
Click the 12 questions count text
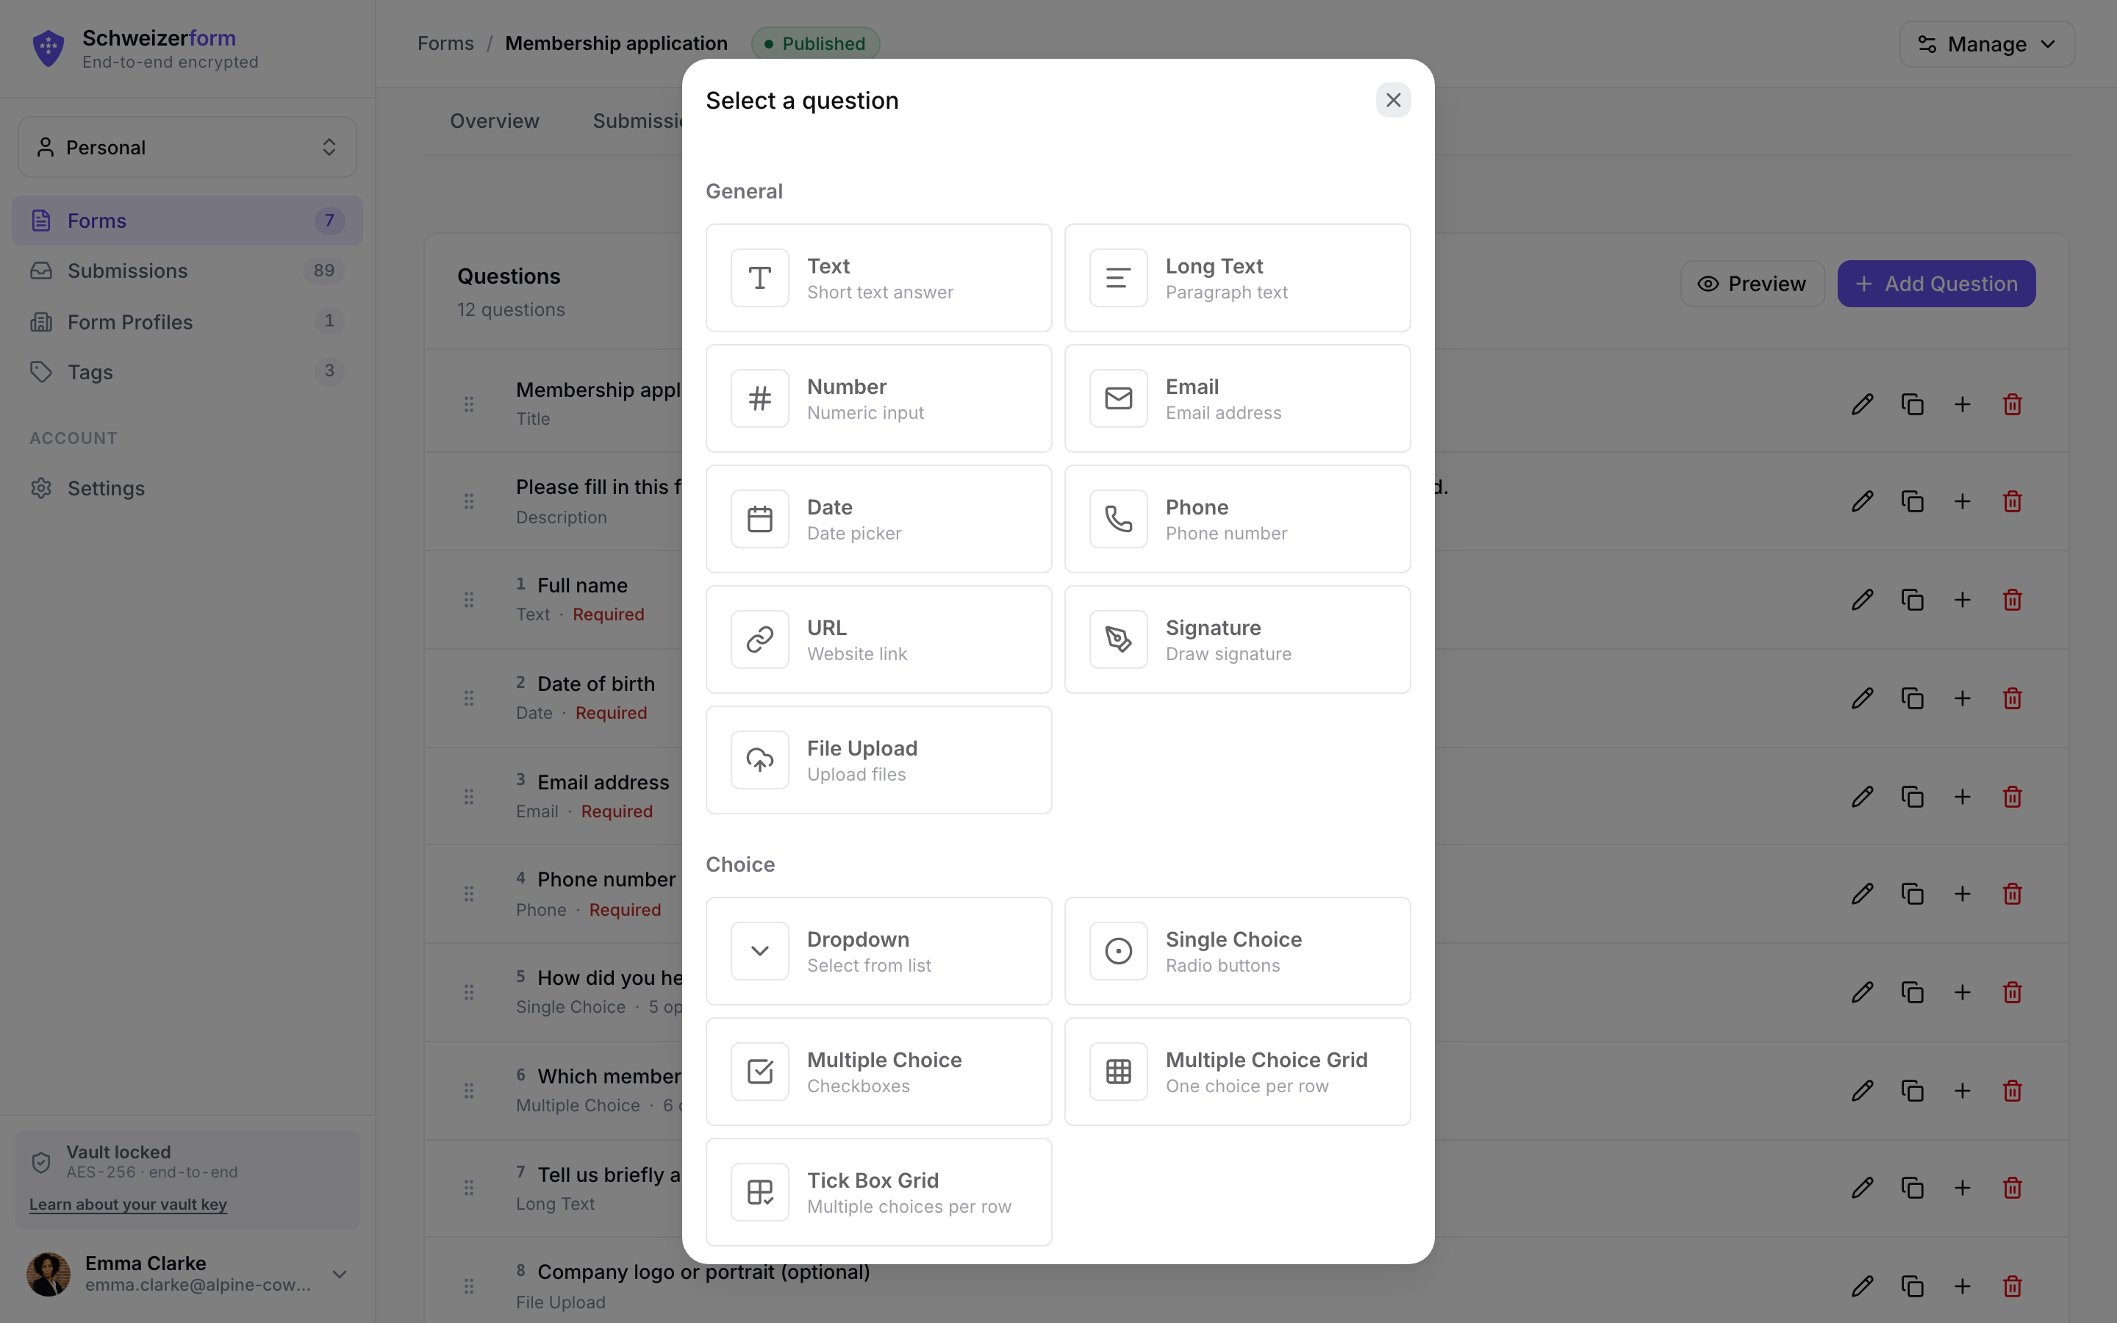511,309
